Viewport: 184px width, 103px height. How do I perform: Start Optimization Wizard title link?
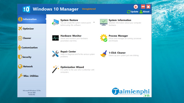[x=72, y=67]
